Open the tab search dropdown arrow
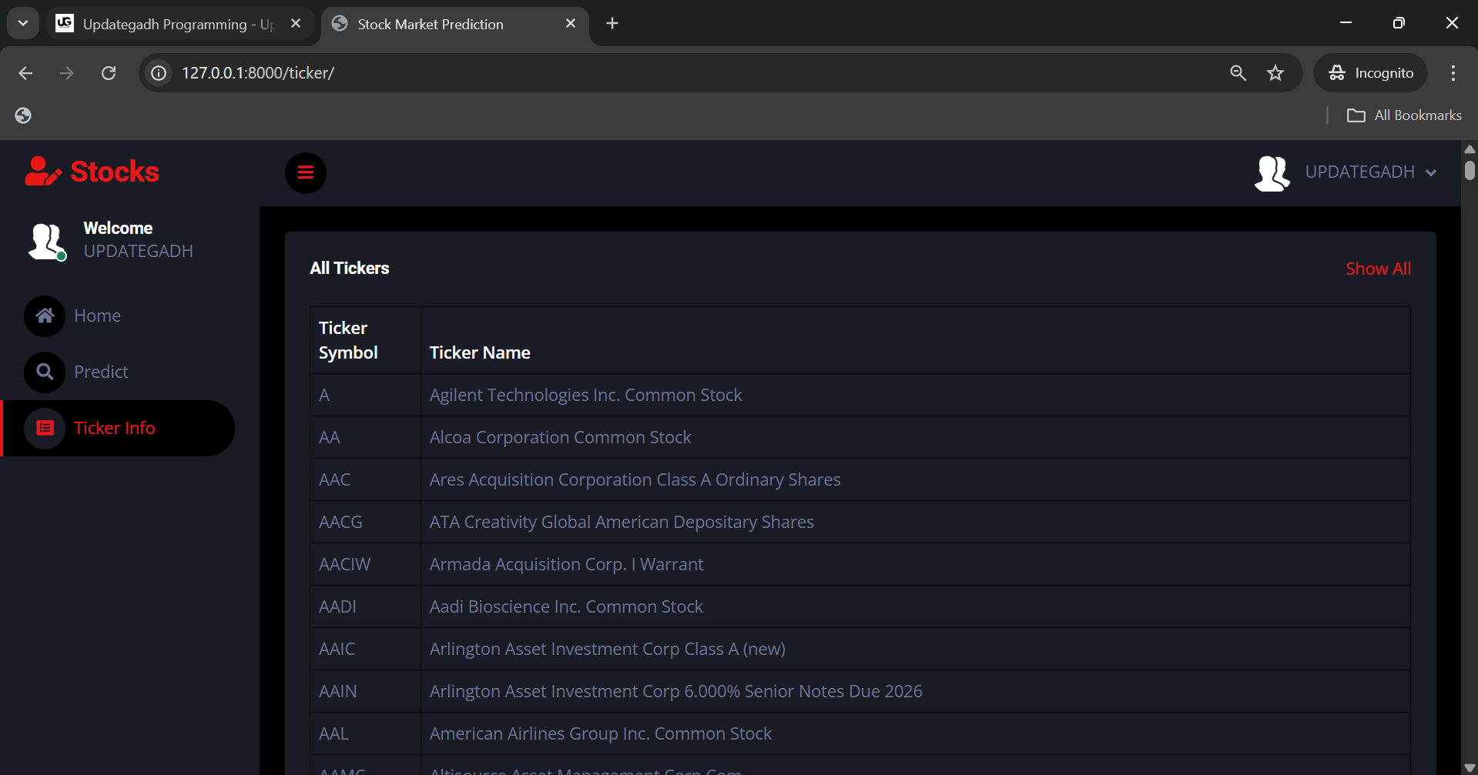Image resolution: width=1478 pixels, height=775 pixels. pos(23,24)
